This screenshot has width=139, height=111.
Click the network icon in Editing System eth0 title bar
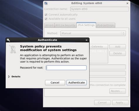[x=46, y=3]
